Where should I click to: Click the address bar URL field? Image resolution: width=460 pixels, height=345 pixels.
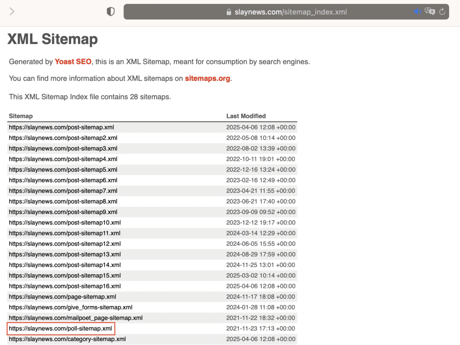286,12
